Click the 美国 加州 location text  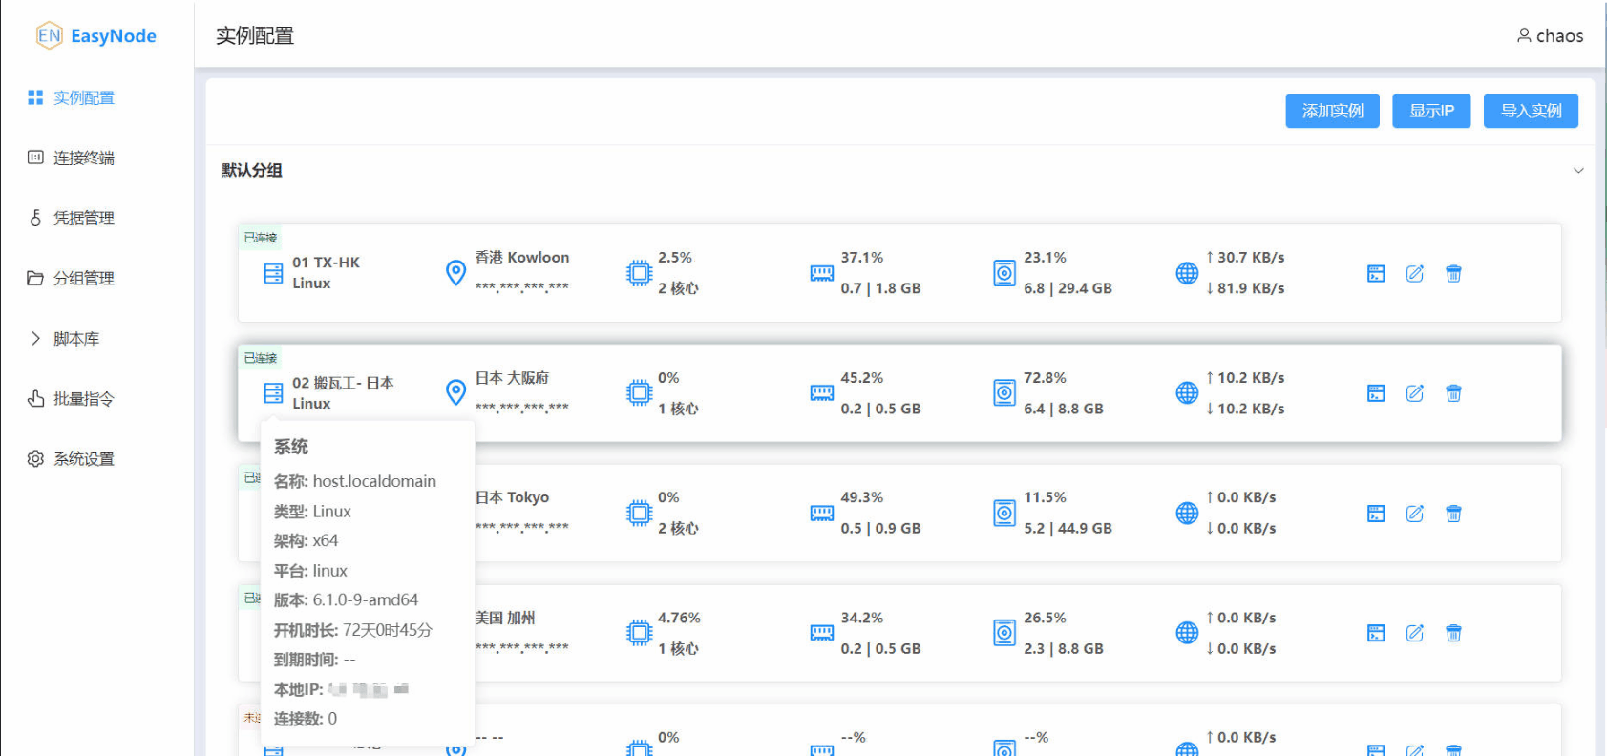(505, 618)
